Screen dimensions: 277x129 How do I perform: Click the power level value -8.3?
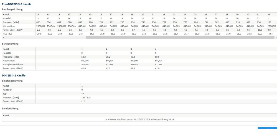[228, 30]
